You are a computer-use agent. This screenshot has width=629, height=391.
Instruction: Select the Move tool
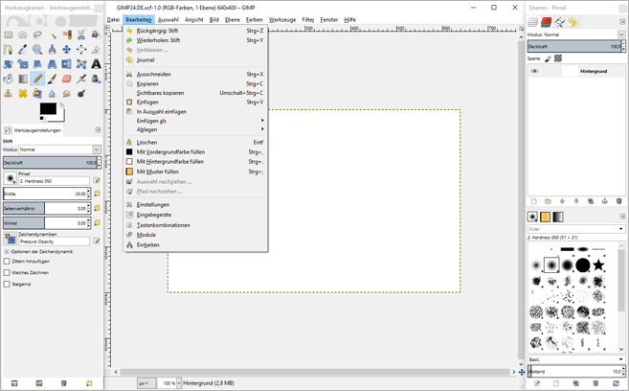click(x=67, y=50)
